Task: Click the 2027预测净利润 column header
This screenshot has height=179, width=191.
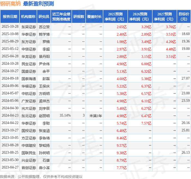Action: 165,17
